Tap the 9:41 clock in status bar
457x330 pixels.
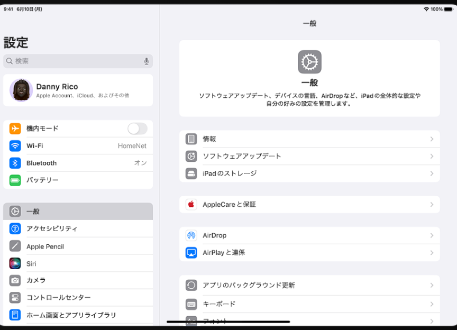[8, 9]
